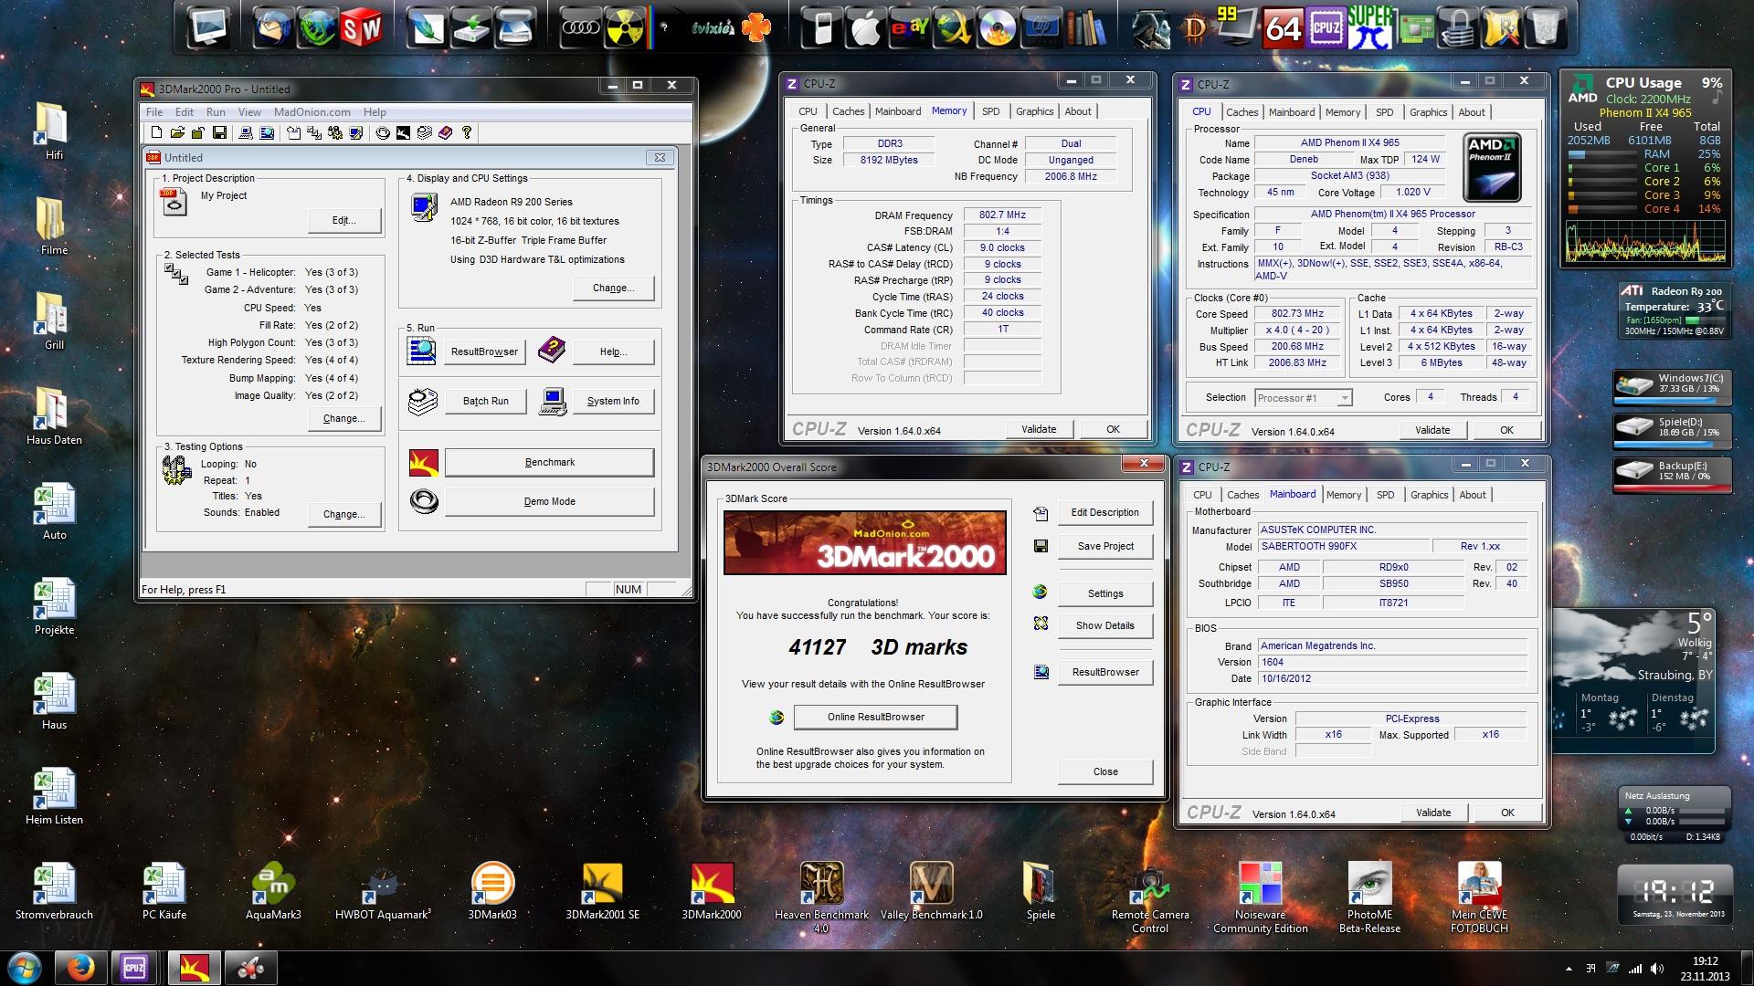Click the Display settings toolbar icon in 3DMark2000
The width and height of the screenshot is (1754, 986).
356,132
